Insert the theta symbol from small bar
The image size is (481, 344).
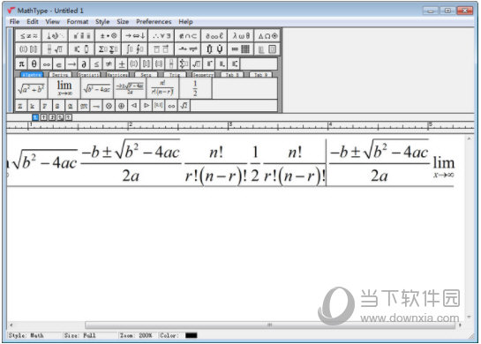34,64
